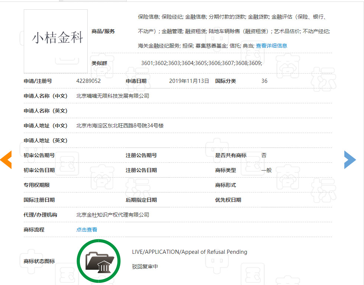Image resolution: width=364 pixels, height=285 pixels.
Task: Click the 商标状态图标 label
Action: tap(39, 261)
